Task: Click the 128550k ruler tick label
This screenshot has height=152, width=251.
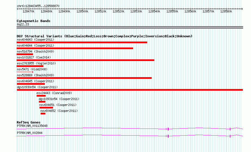Action: [x=172, y=11]
